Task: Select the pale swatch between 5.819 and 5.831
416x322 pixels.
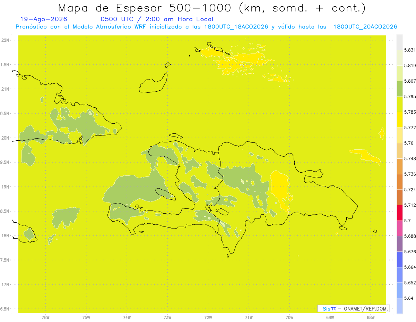Action: click(400, 58)
